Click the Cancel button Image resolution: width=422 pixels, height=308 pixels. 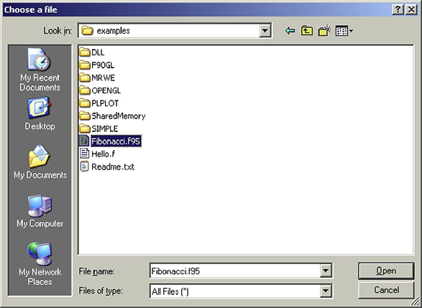[x=386, y=290]
